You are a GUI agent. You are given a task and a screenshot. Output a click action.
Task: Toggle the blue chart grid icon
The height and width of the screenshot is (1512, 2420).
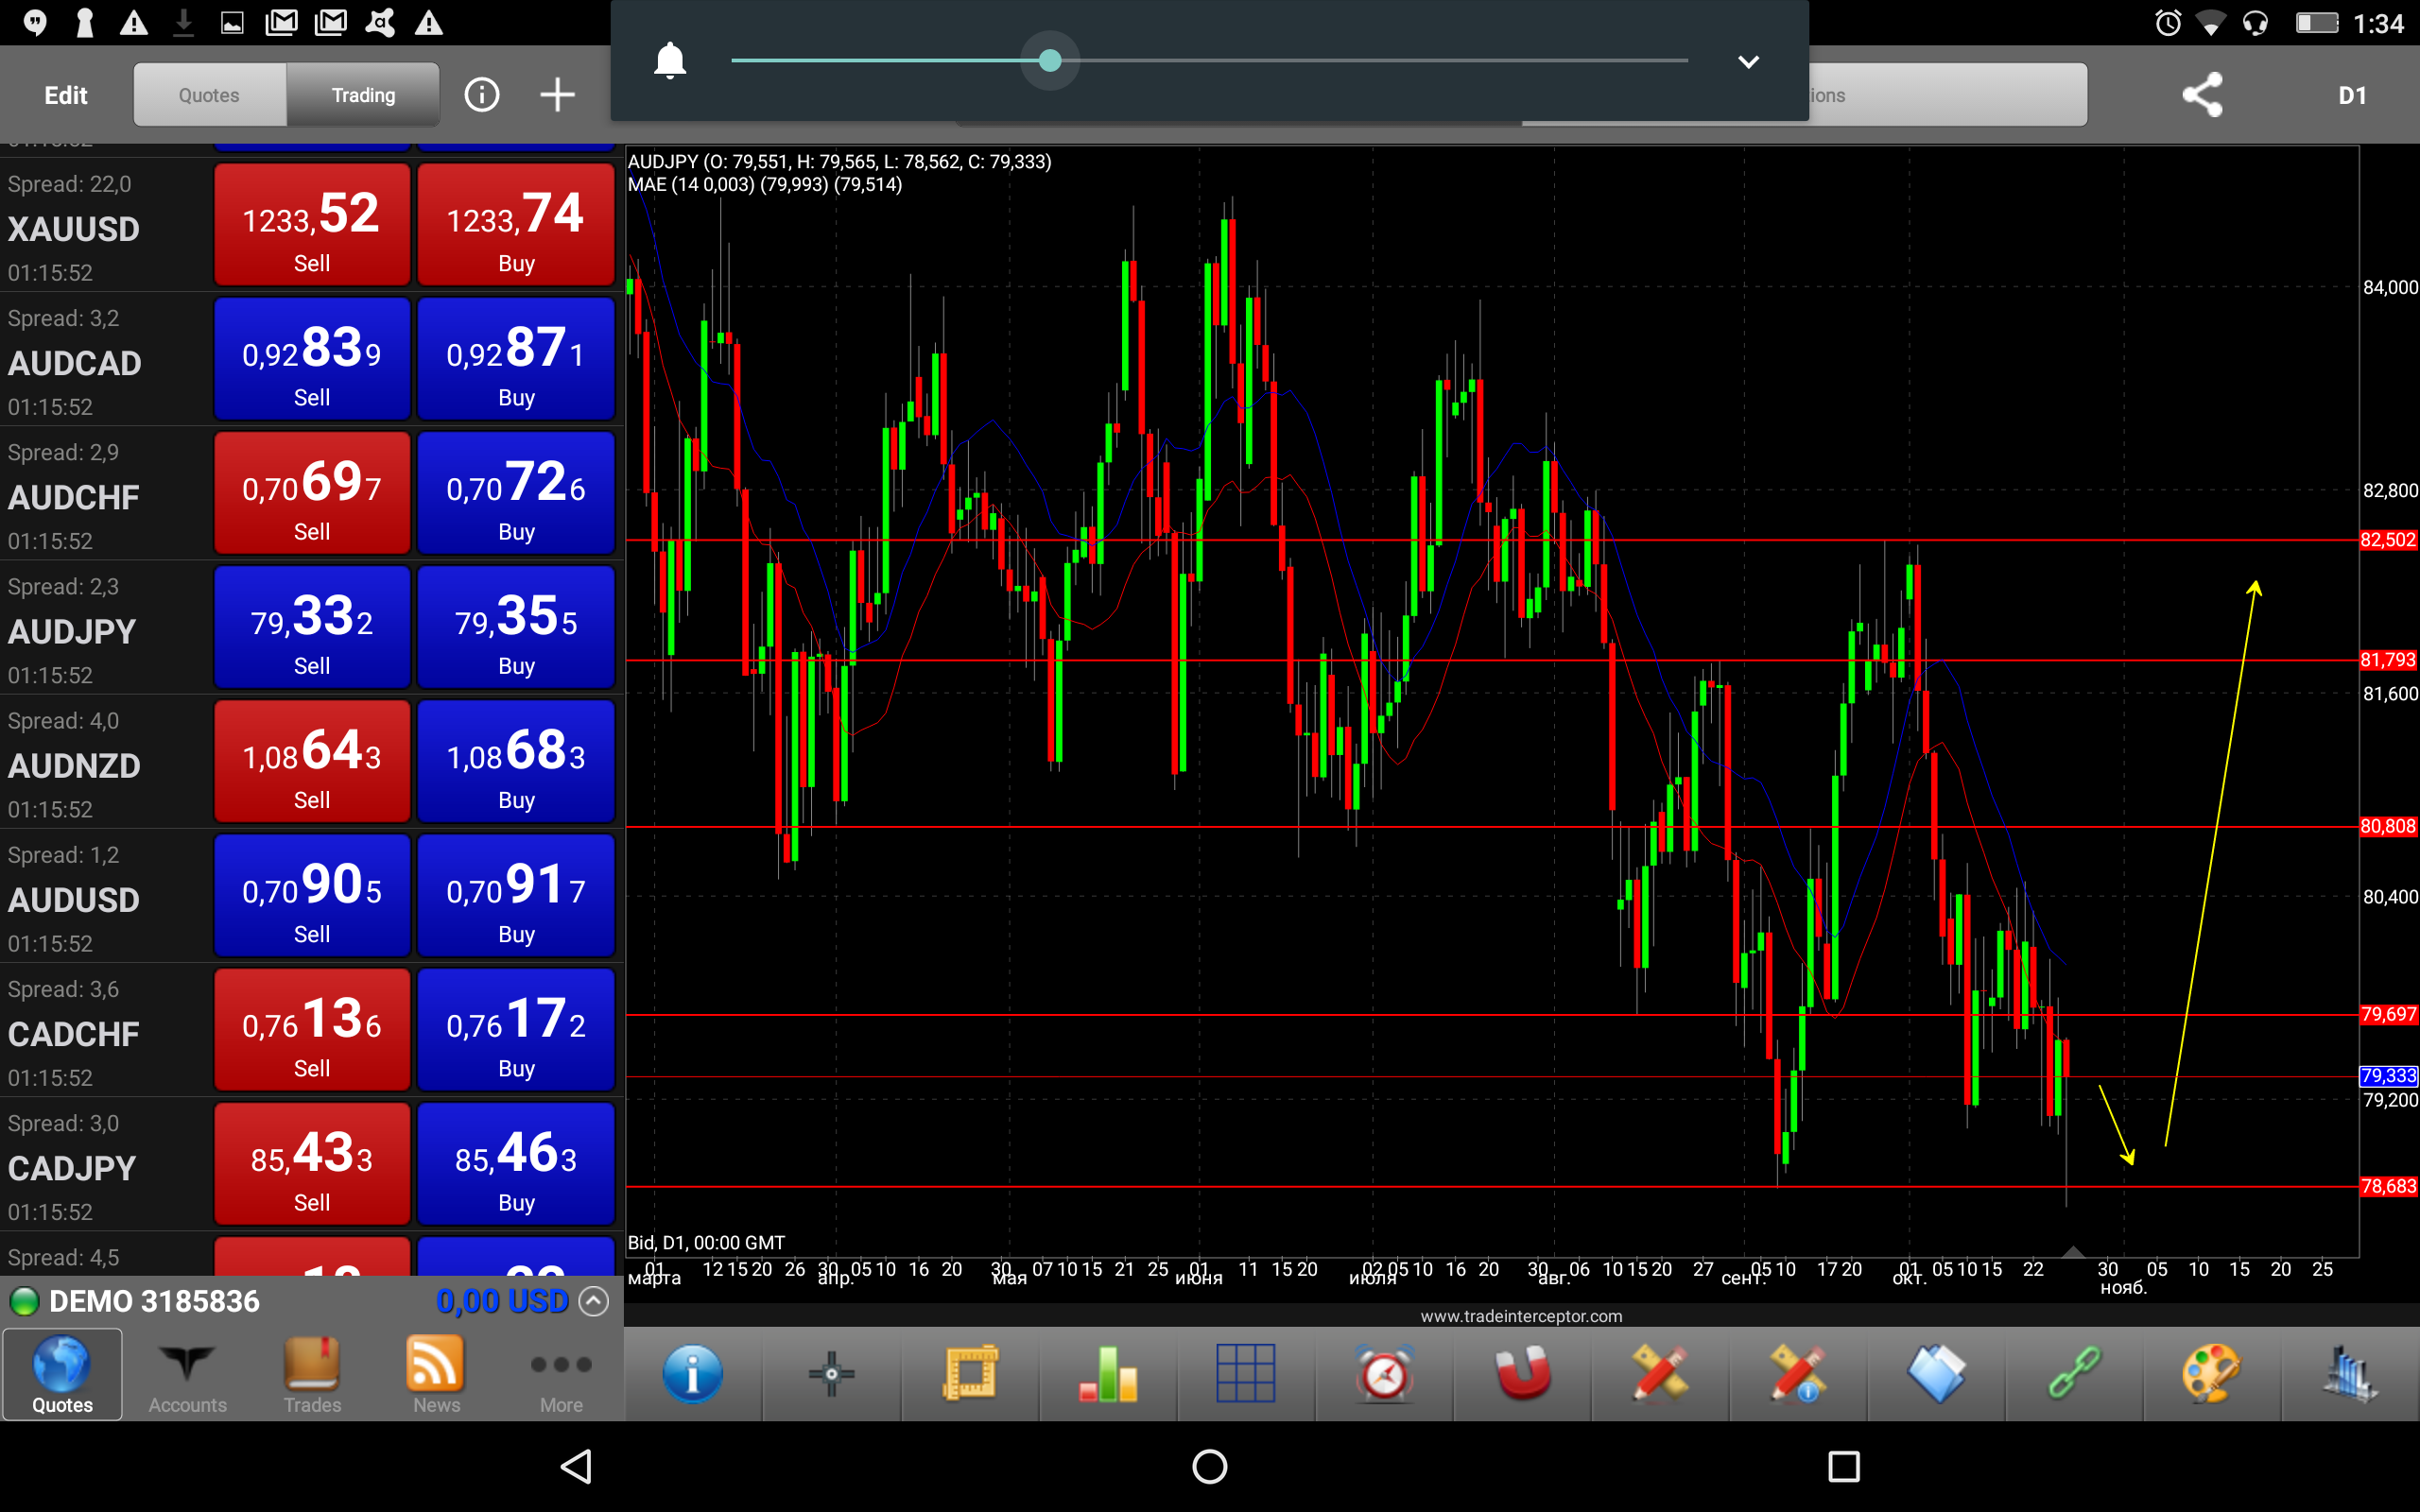tap(1246, 1373)
